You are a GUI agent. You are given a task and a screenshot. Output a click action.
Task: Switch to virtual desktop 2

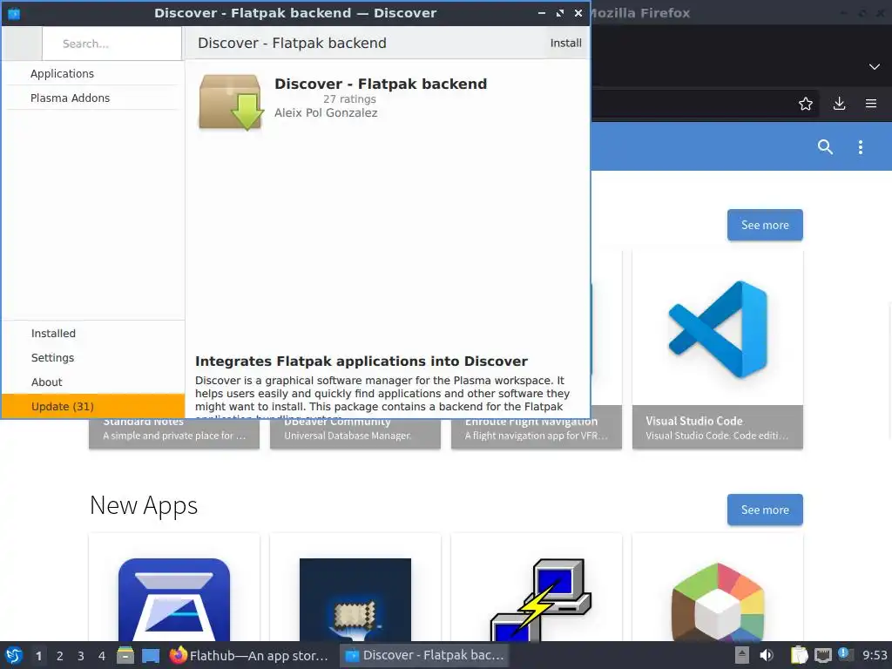(60, 656)
